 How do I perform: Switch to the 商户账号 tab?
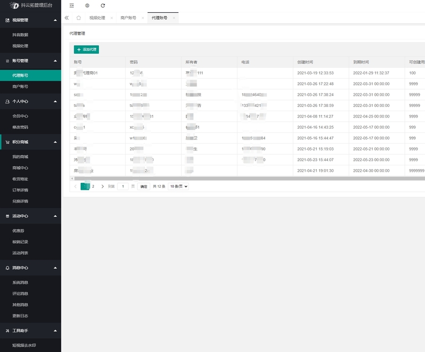click(x=128, y=18)
